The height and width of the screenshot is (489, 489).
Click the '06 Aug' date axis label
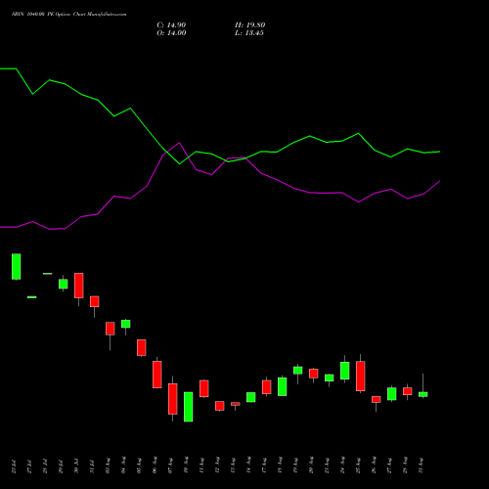pyautogui.click(x=155, y=466)
